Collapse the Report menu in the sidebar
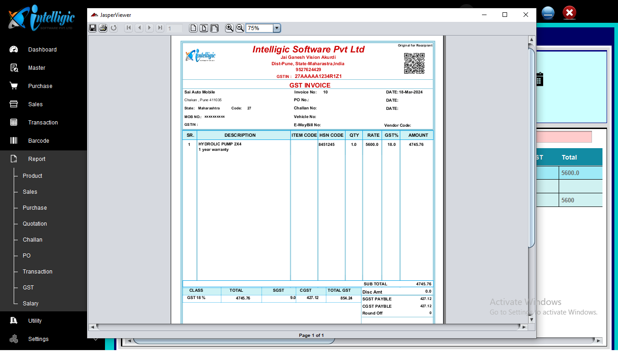This screenshot has width=618, height=351. coord(37,159)
